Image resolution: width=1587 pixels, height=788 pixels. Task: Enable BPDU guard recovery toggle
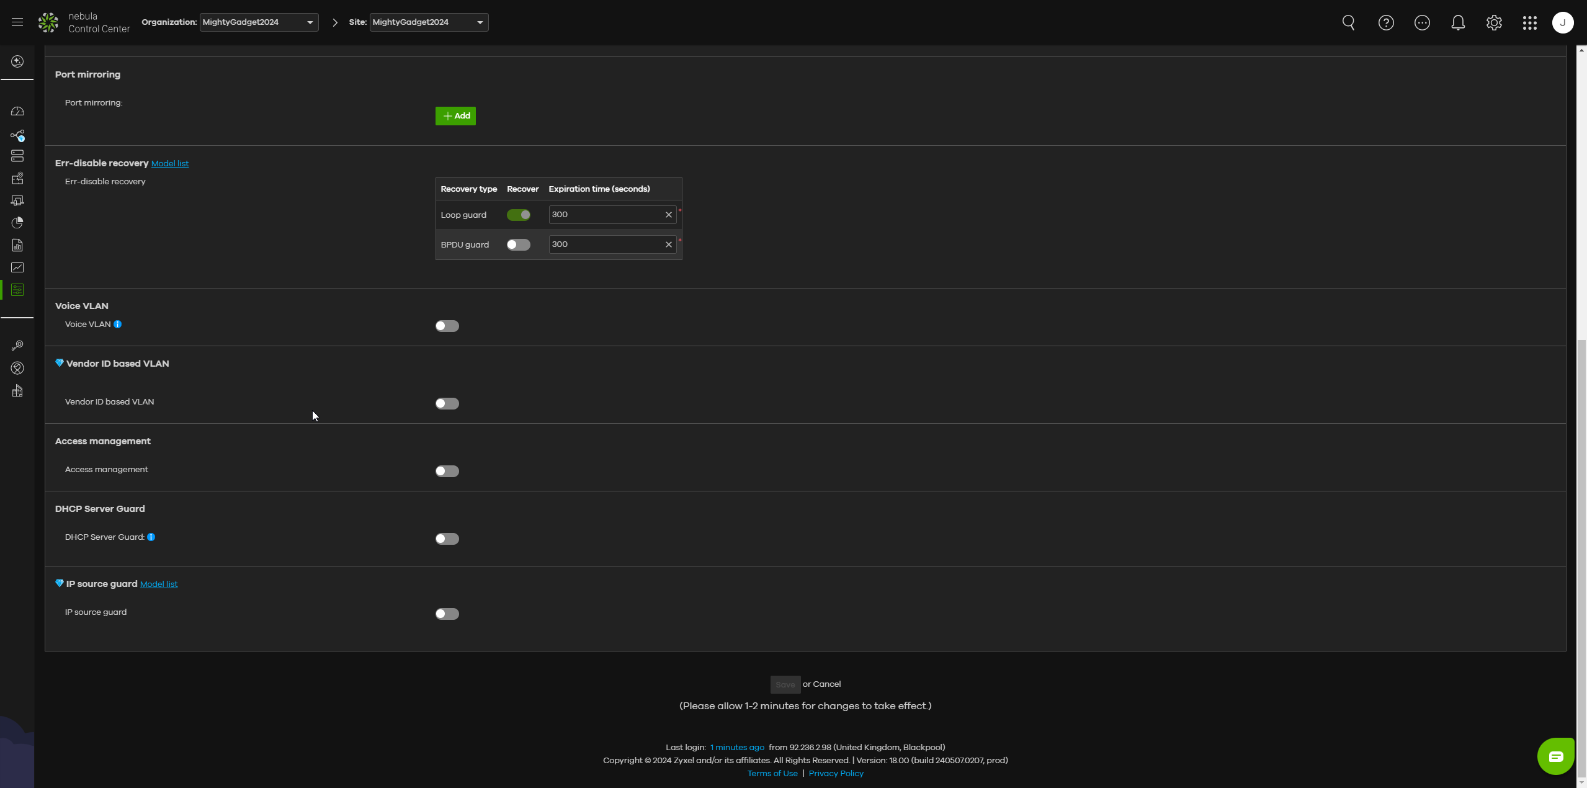(518, 245)
